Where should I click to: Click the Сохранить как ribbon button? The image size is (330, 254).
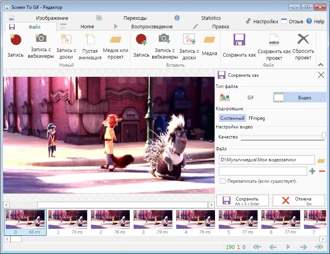point(239,45)
